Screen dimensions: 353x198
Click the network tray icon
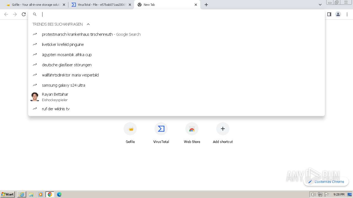coord(320,194)
